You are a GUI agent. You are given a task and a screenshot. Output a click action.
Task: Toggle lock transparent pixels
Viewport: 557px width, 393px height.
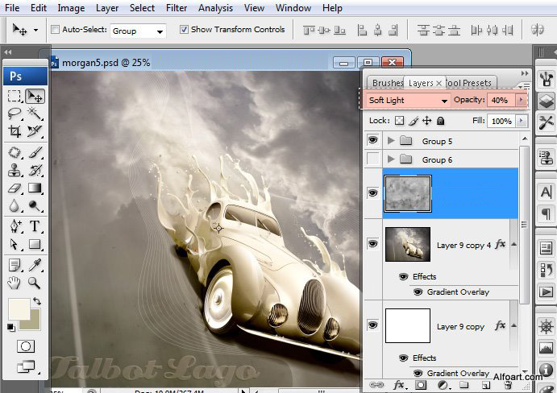[399, 121]
